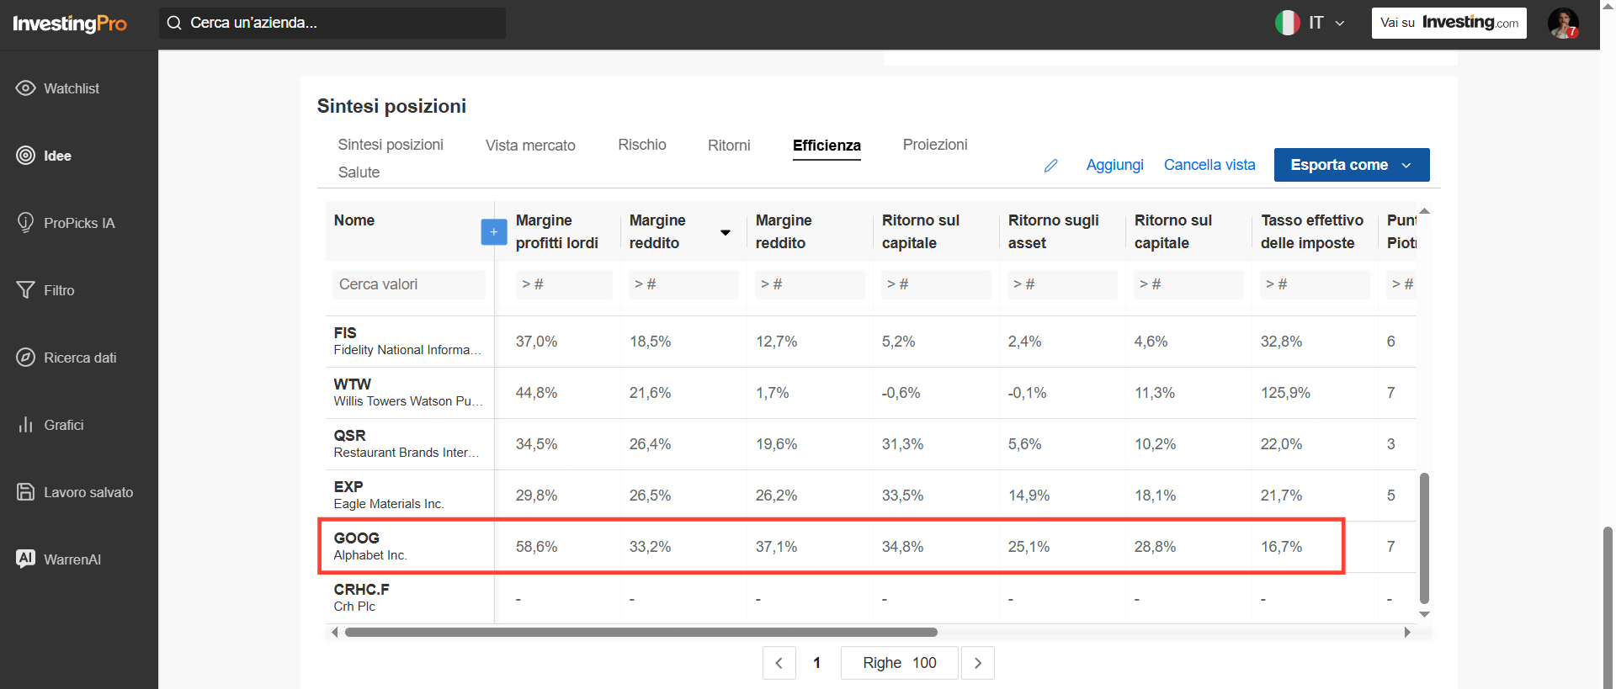Click the Aggiungi link
Viewport: 1616px width, 689px height.
pyautogui.click(x=1114, y=165)
